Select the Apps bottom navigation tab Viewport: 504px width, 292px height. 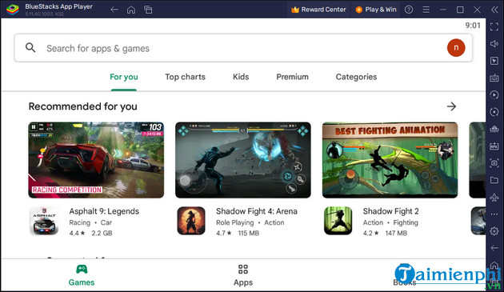243,275
